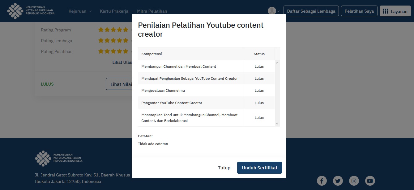
Task: Open the YouTube social link
Action: [x=370, y=181]
